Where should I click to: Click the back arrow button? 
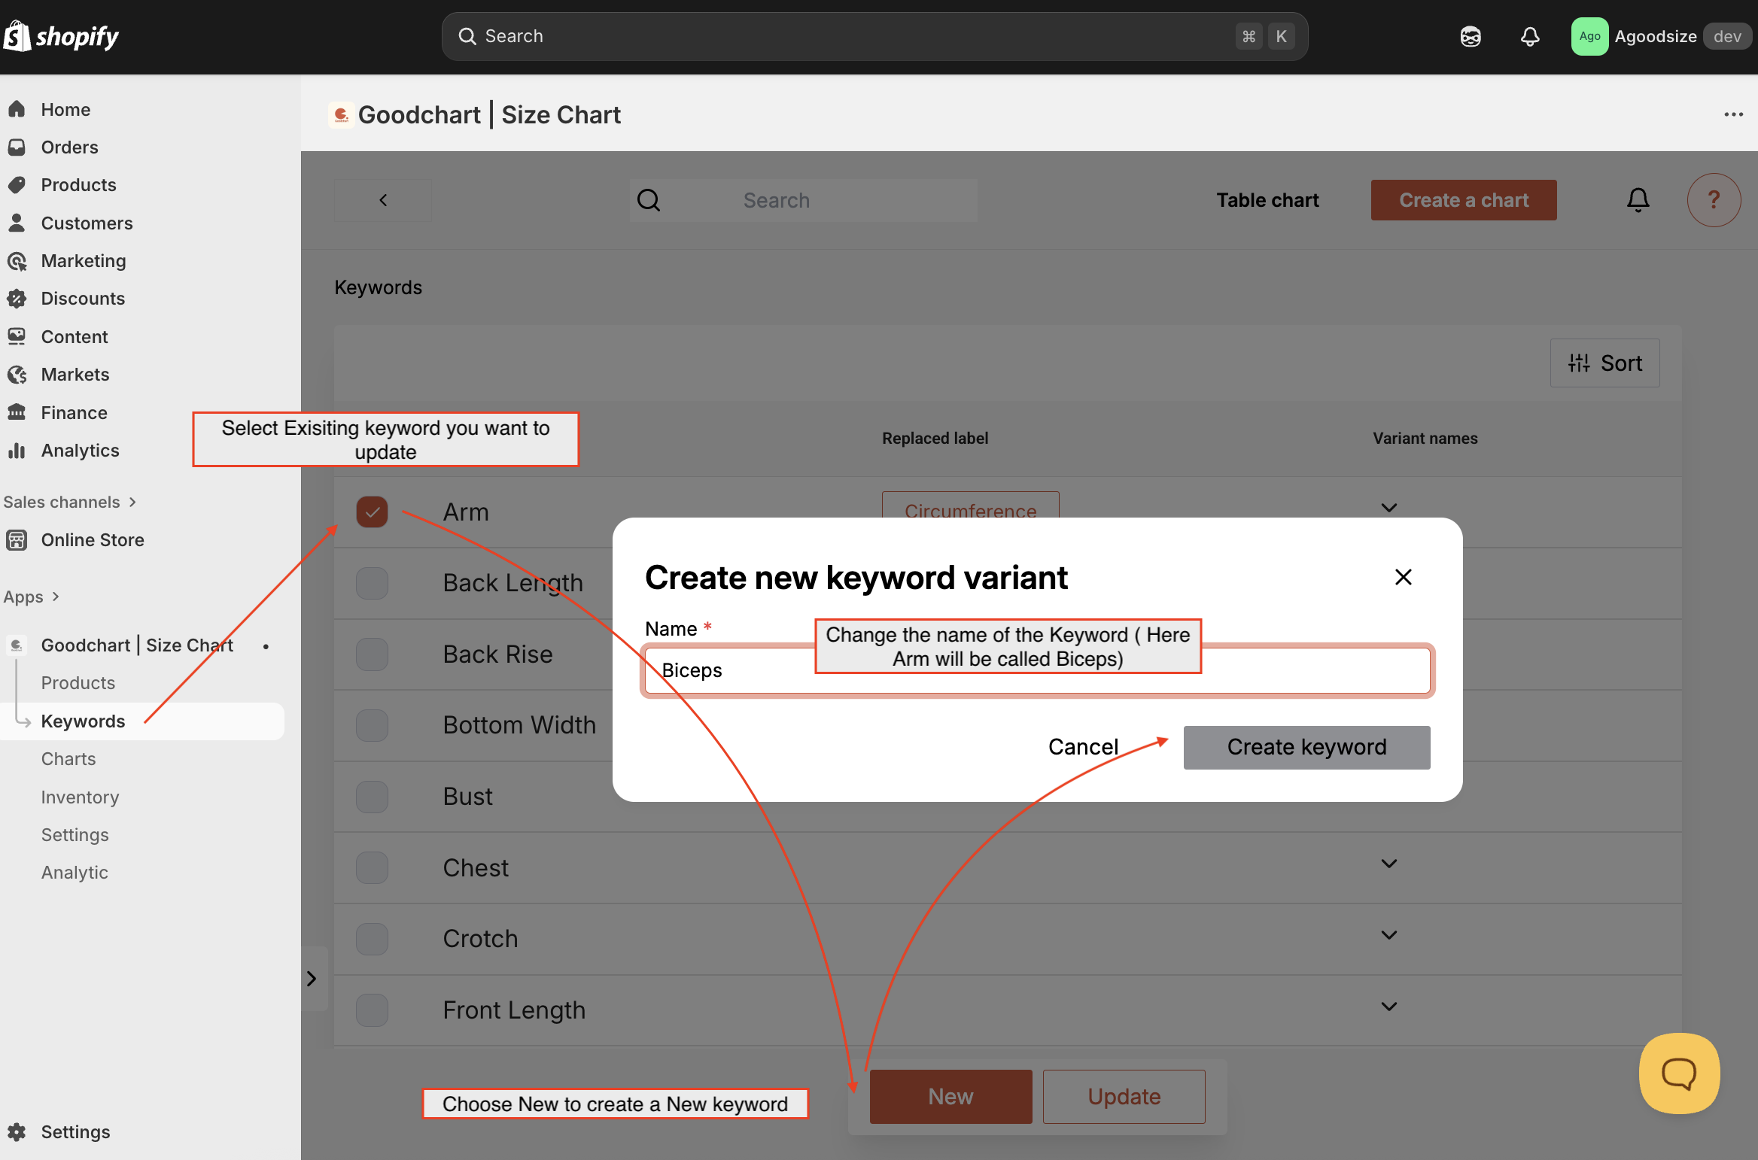pos(383,200)
